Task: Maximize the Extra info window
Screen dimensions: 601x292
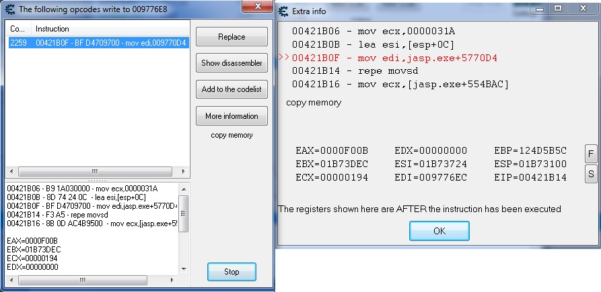Action: [558, 9]
